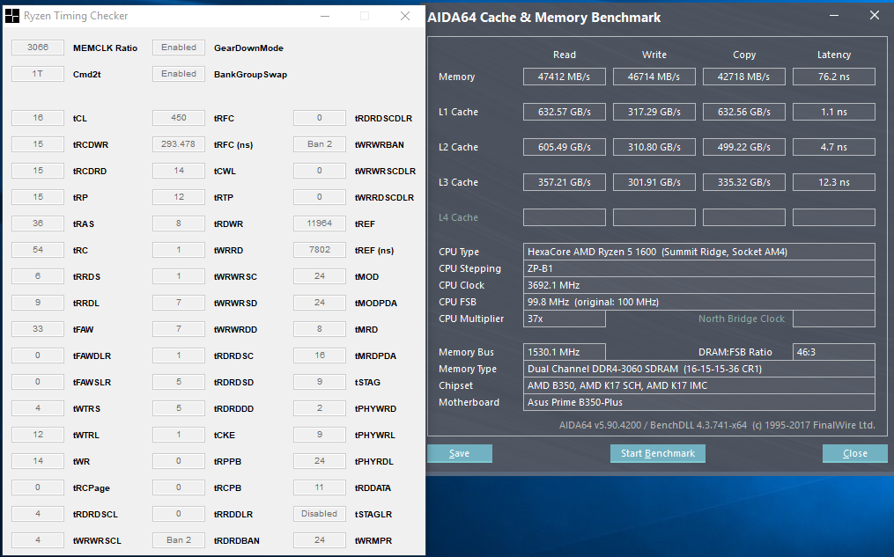Click the tRCDWR value field
This screenshot has width=894, height=557.
tap(38, 144)
